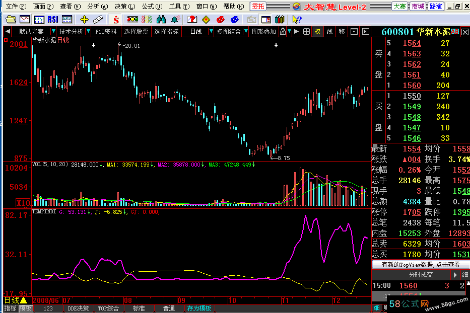Click the right play arrow icon
Viewport: 470px width, 313px height.
(296, 31)
